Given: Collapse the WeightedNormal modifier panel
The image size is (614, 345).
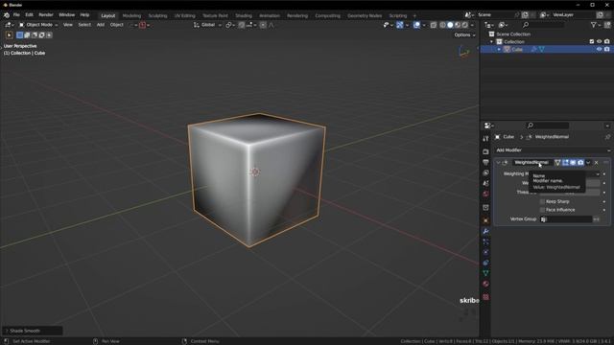Looking at the screenshot, I should tap(498, 163).
